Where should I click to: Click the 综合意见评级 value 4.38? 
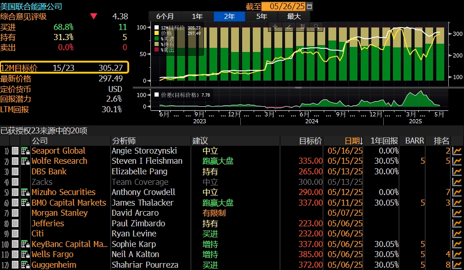click(x=120, y=17)
